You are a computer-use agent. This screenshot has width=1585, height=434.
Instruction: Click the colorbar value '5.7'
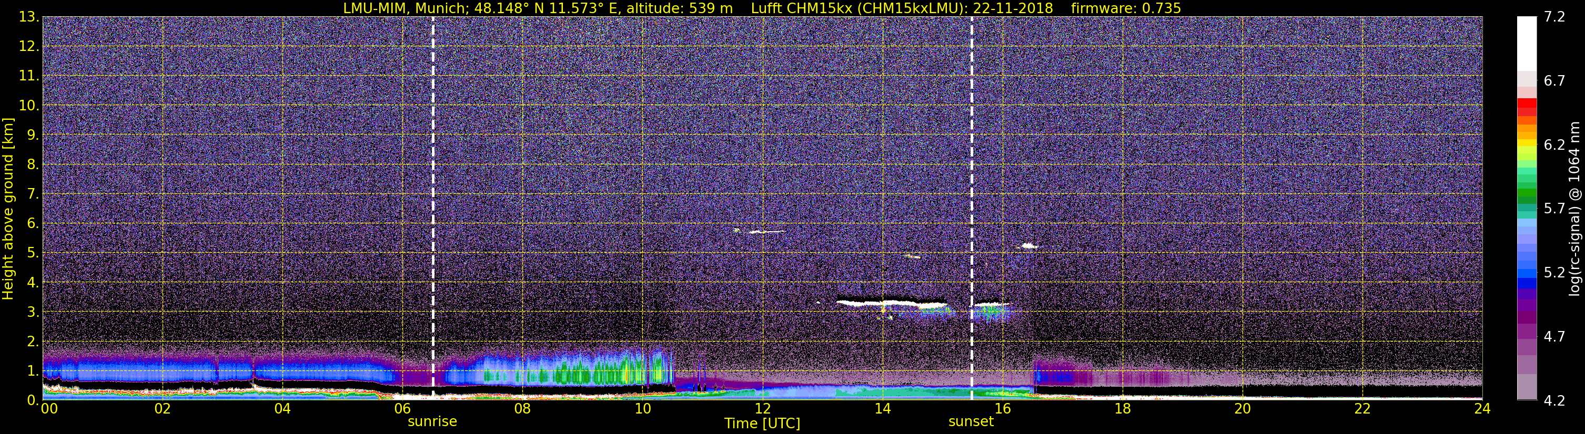click(x=1554, y=209)
